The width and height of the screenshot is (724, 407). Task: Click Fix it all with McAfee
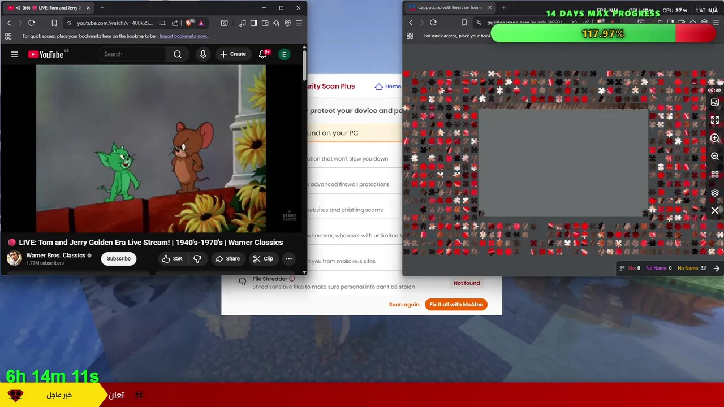click(456, 305)
